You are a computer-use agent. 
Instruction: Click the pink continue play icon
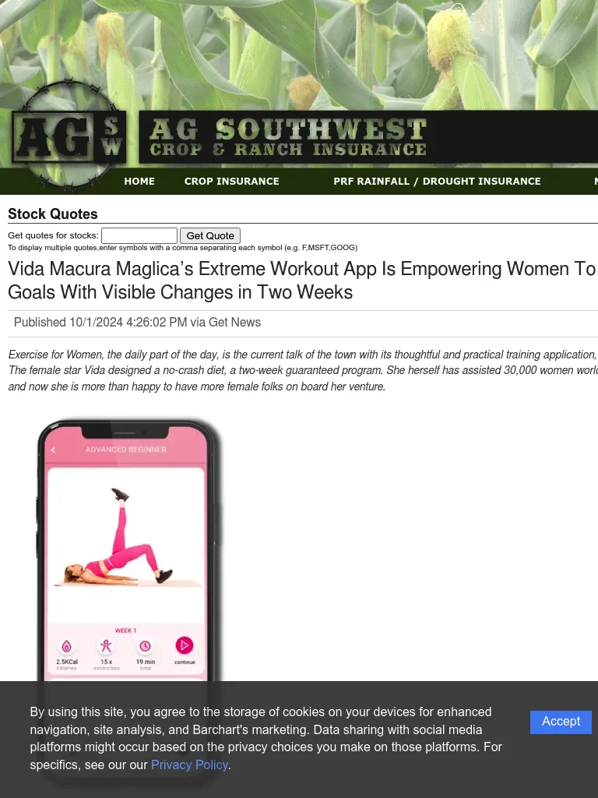pos(185,645)
